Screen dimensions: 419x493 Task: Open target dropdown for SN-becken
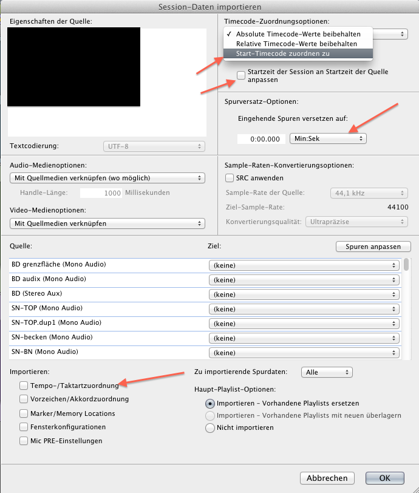(x=304, y=338)
